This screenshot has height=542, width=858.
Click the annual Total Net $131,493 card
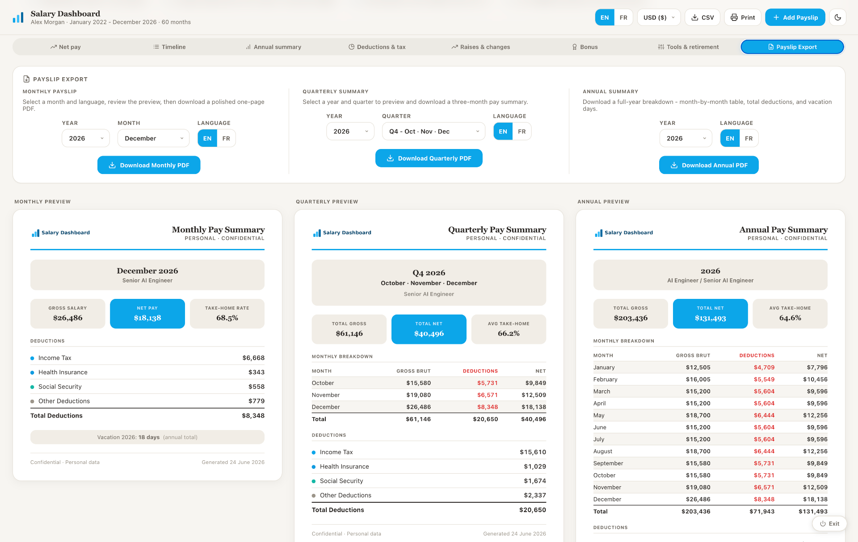click(711, 314)
